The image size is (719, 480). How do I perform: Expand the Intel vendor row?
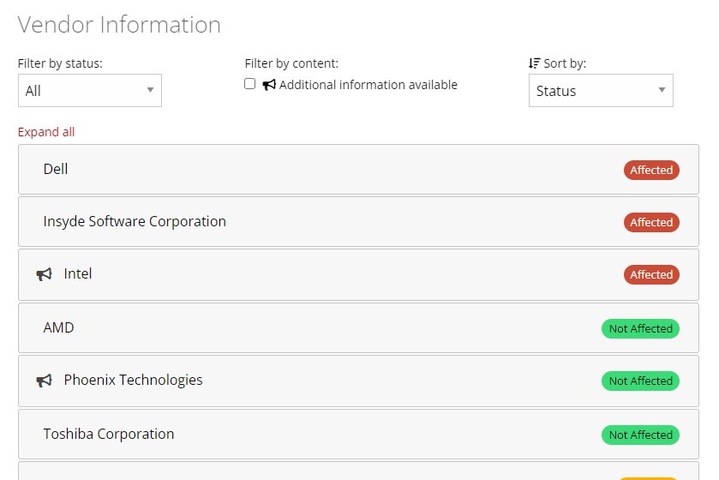pos(358,274)
